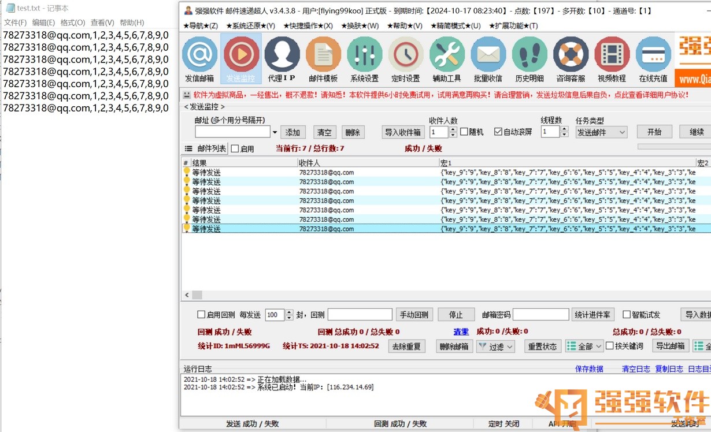Open the 系统设置 system settings icon
The width and height of the screenshot is (711, 432).
tap(364, 59)
